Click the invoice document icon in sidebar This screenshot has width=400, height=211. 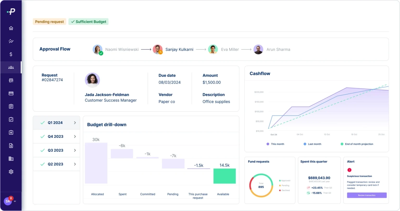(x=11, y=146)
